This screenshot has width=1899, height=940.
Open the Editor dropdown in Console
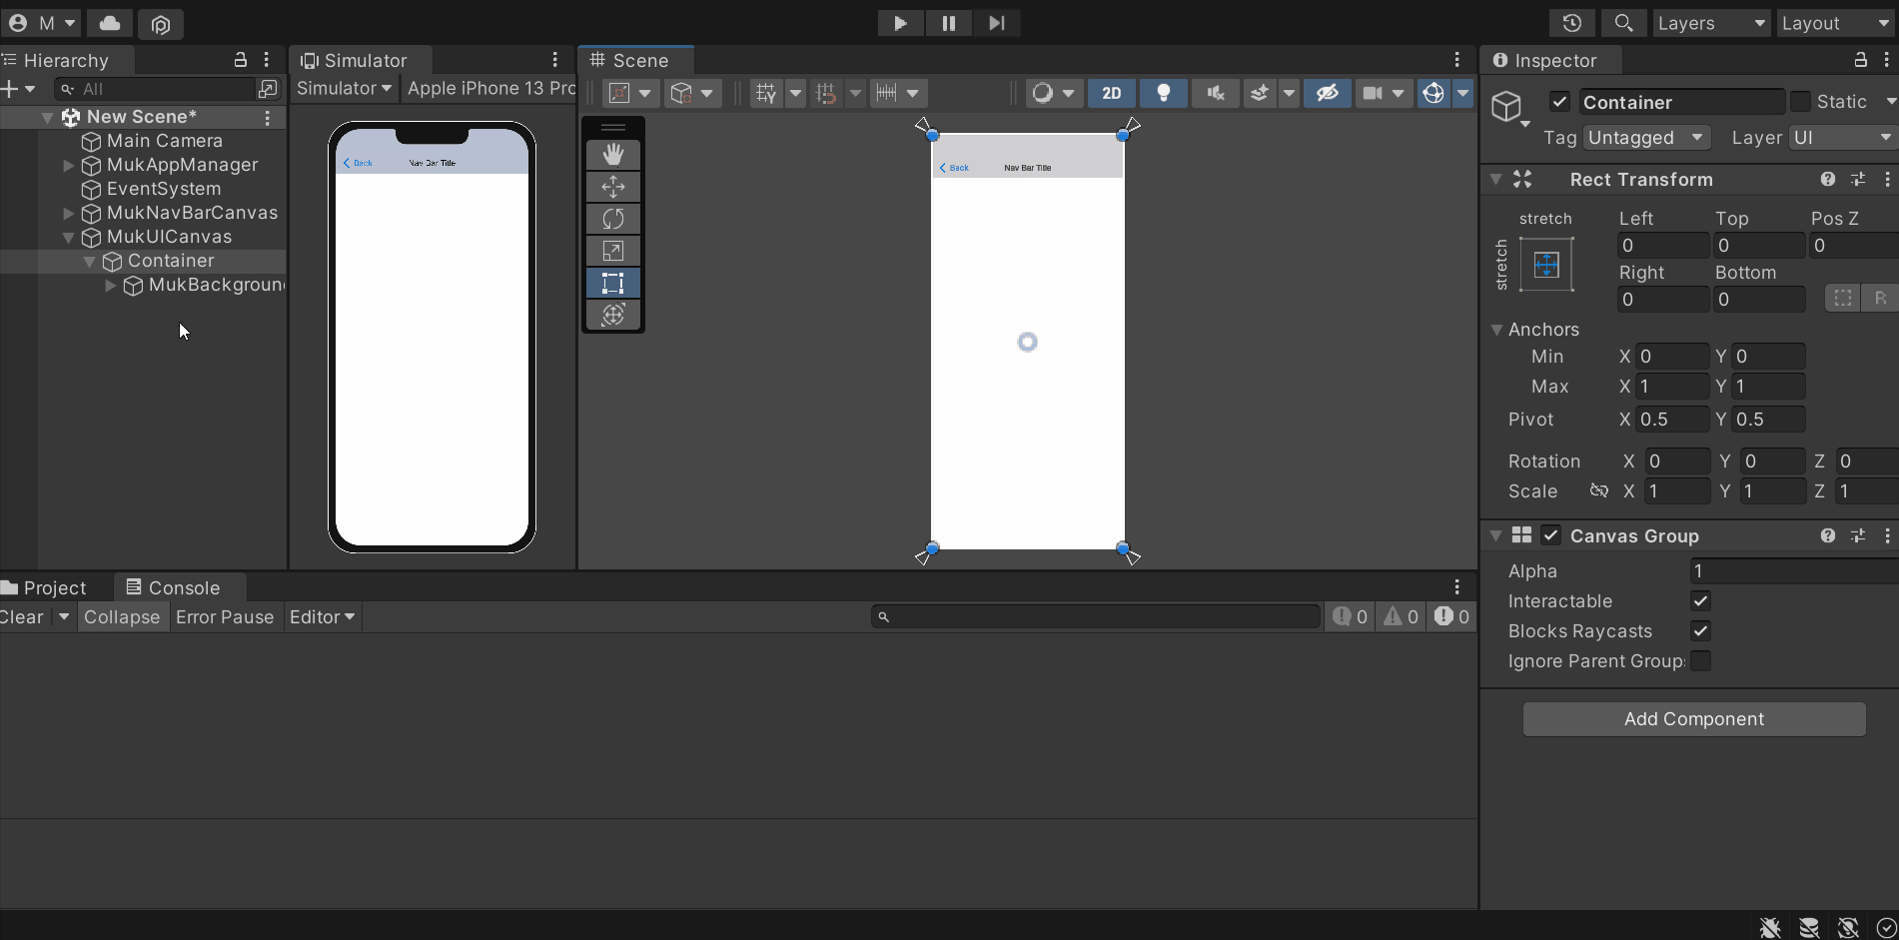(322, 617)
